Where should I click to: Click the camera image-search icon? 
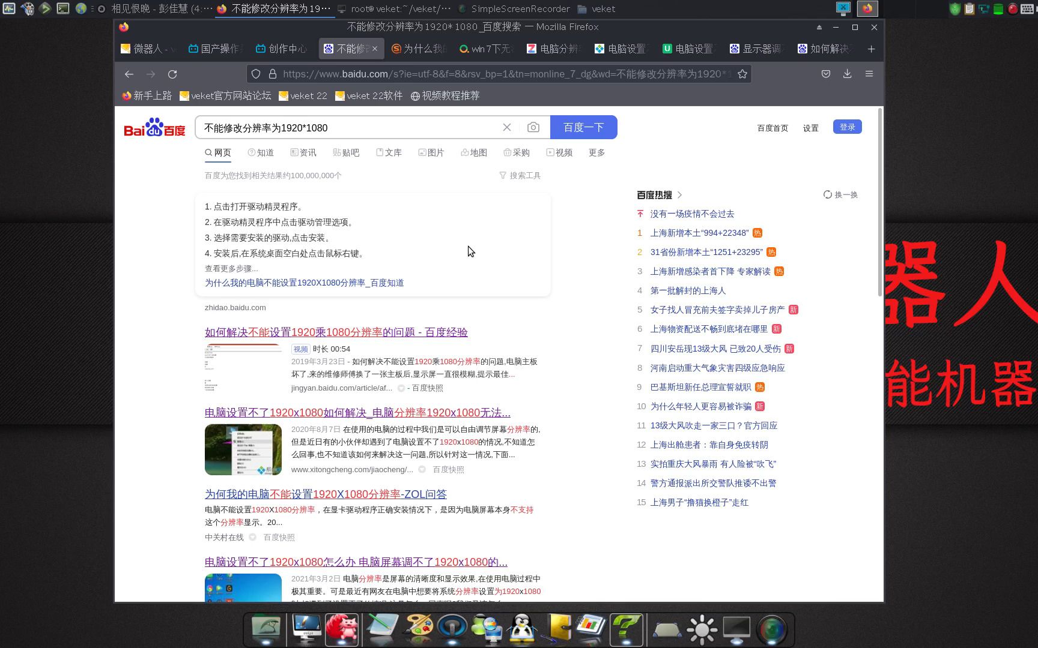click(533, 127)
